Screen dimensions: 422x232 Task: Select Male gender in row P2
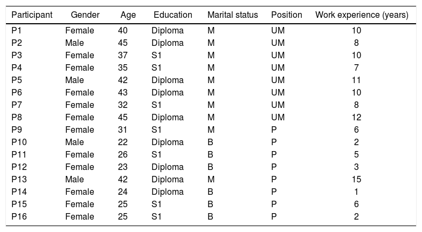[x=74, y=43]
